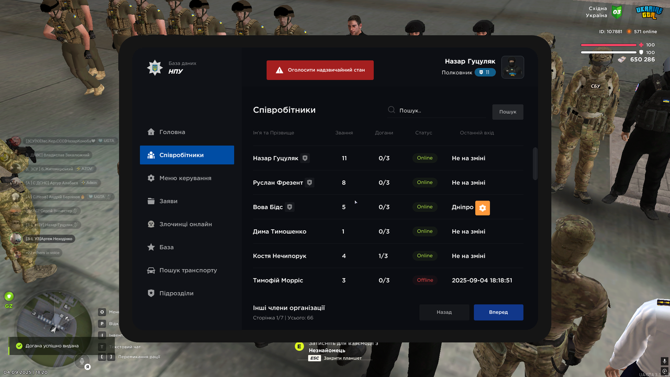
Task: Click the employees list scrollbar
Action: coord(535,163)
